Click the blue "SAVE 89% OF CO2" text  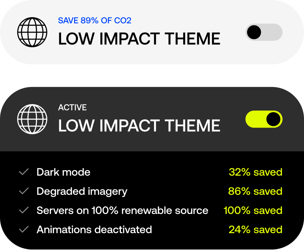tap(94, 21)
